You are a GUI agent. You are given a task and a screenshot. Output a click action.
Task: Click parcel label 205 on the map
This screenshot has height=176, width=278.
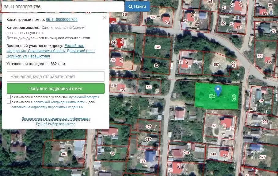pyautogui.click(x=265, y=122)
